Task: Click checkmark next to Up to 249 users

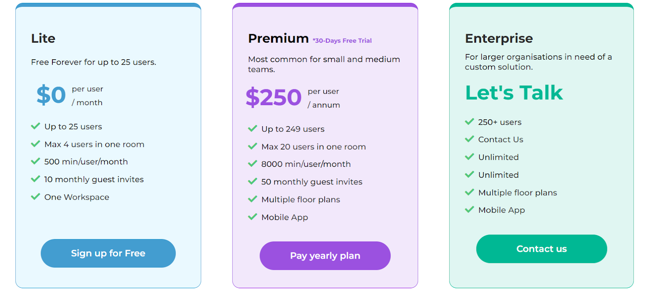Action: pos(253,129)
